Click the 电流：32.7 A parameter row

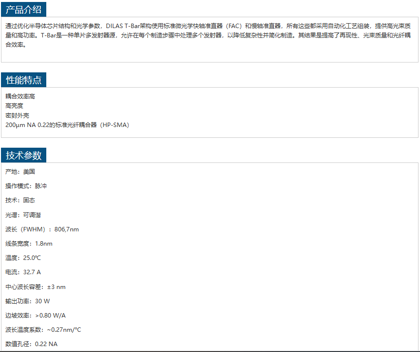click(x=23, y=272)
